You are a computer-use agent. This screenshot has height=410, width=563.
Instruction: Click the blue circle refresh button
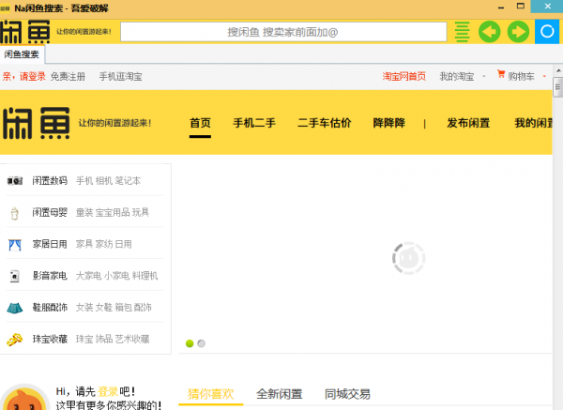[546, 32]
